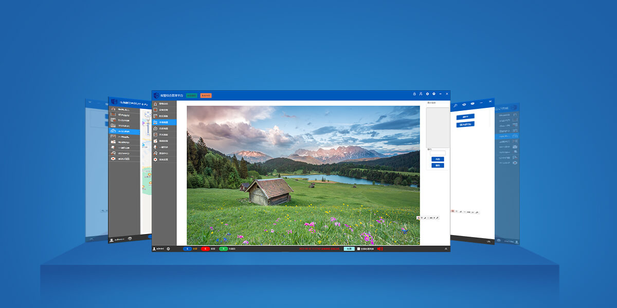Click the admin user icon in status bar
The image size is (617, 308).
point(154,248)
